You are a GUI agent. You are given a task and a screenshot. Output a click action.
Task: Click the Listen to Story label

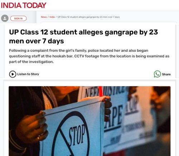click(28, 74)
